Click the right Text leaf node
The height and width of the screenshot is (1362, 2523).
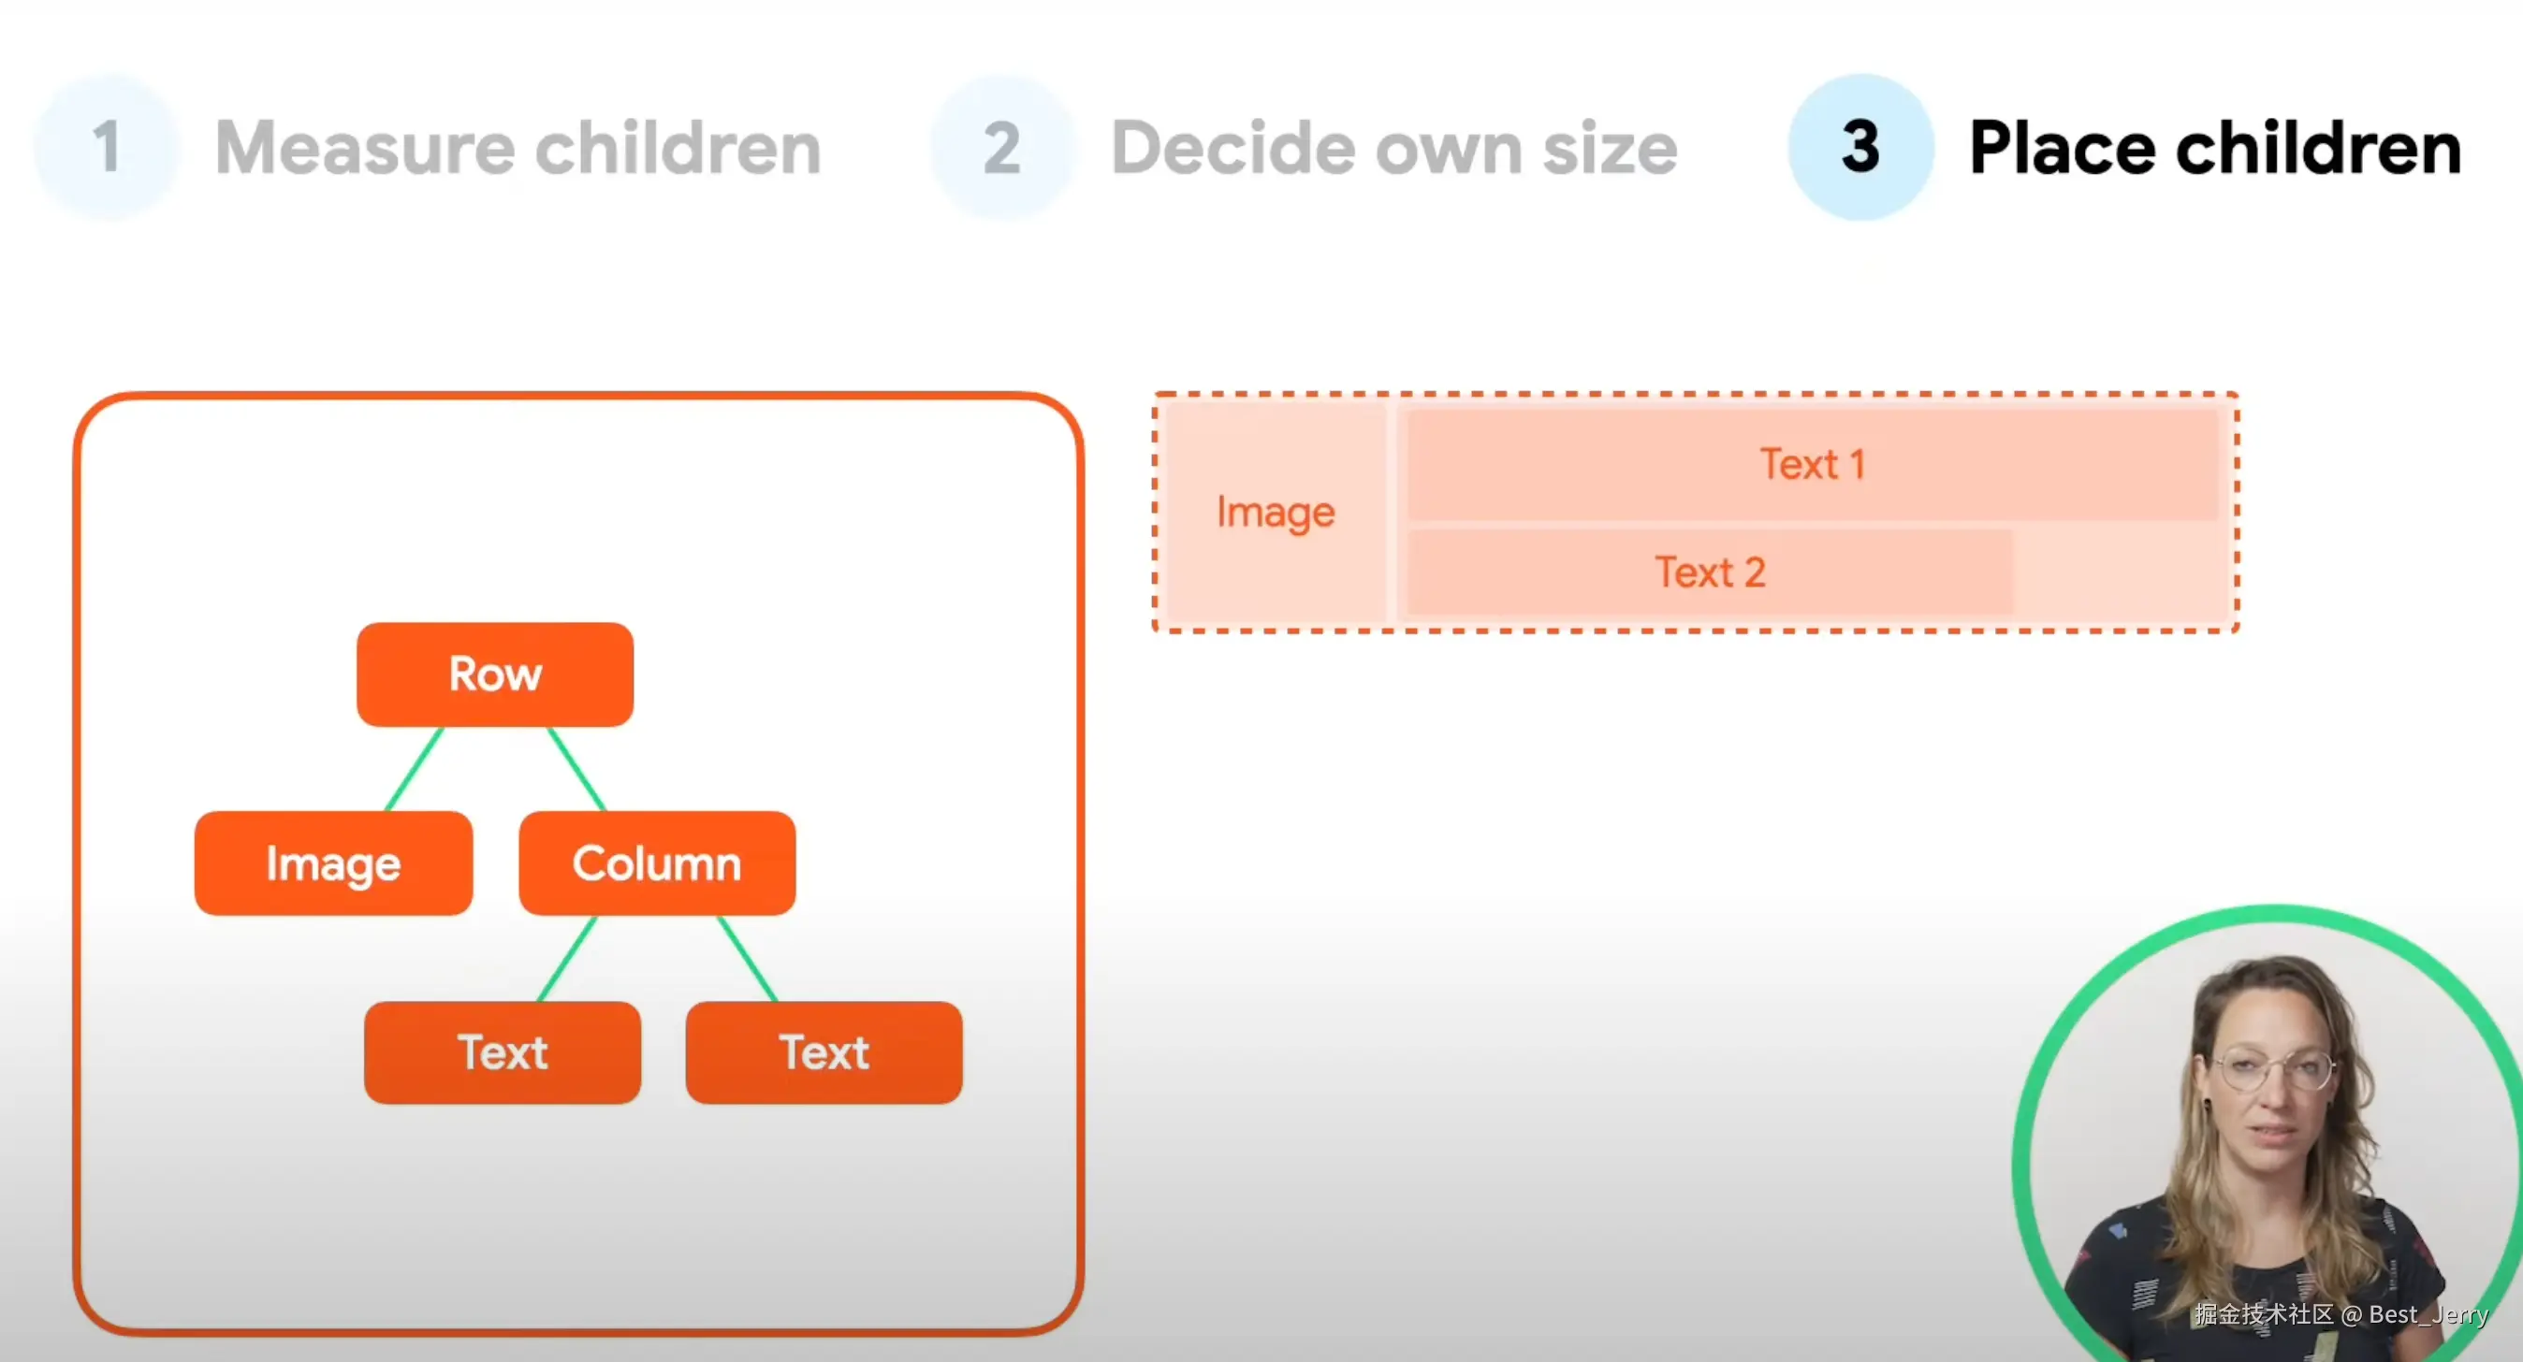click(824, 1052)
